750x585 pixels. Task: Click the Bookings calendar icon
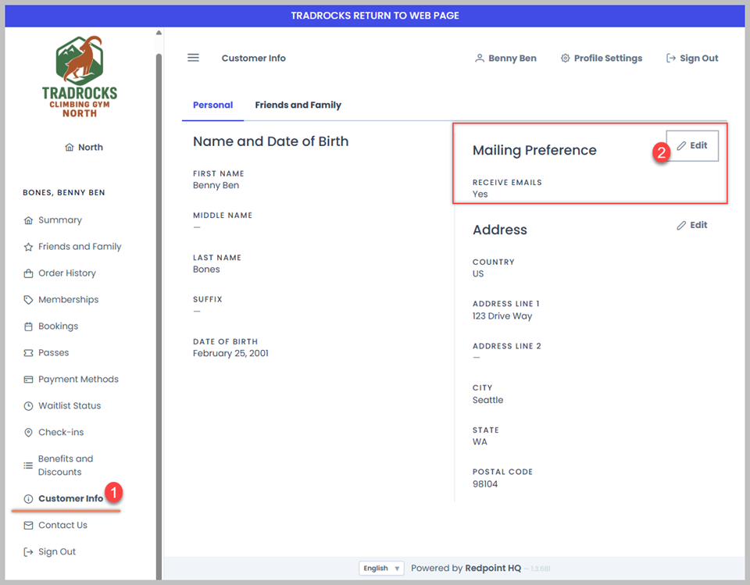pyautogui.click(x=29, y=326)
